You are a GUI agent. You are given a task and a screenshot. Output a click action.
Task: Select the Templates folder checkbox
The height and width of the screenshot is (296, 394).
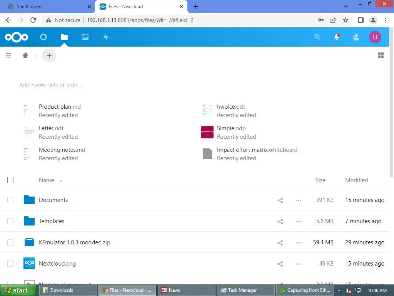click(x=10, y=221)
